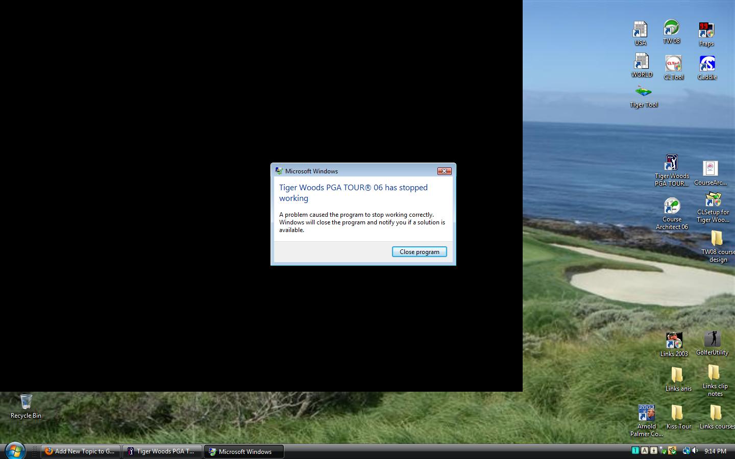The height and width of the screenshot is (459, 735).
Task: Select the Links clip notes folder
Action: coord(715,381)
